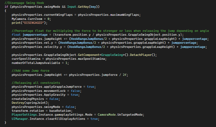
Task: Click "physicsProperties.velocity.y" assignment
Action: pyautogui.click(x=37, y=47)
